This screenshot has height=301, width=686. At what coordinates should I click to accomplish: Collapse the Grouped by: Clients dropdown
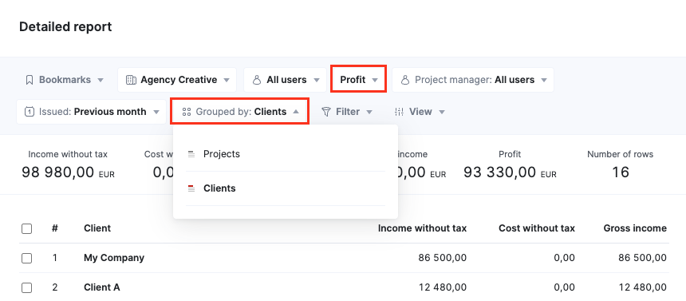pyautogui.click(x=240, y=112)
